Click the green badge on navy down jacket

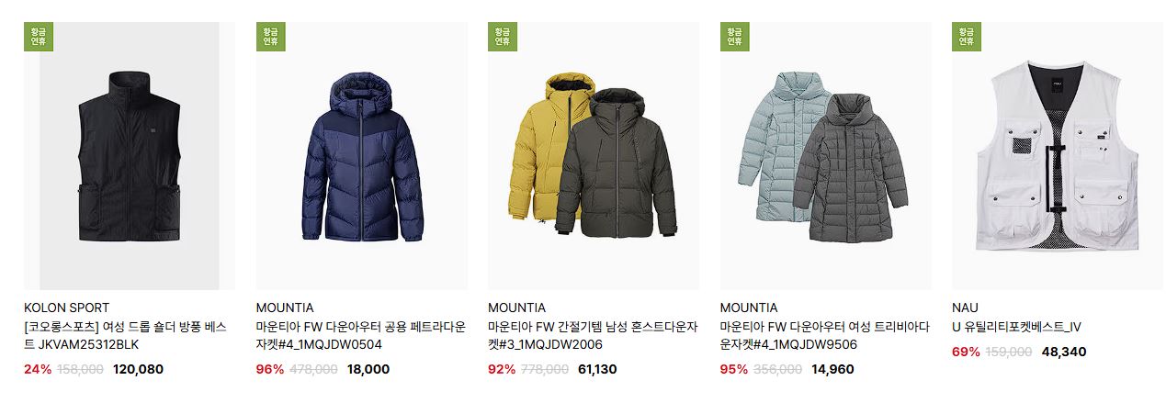coord(271,37)
